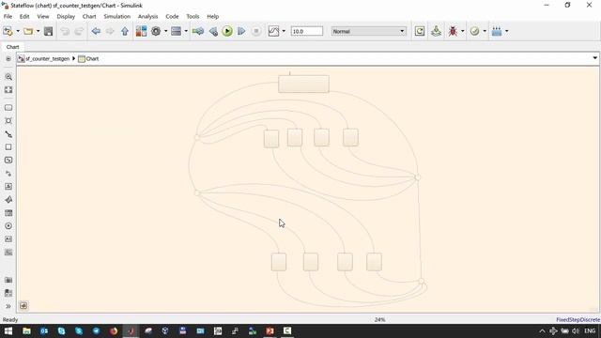Open the Edit menu
This screenshot has width=601, height=338.
pos(24,17)
